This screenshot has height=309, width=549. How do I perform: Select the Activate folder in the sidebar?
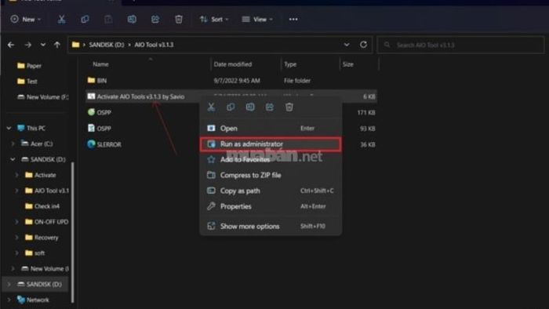[x=41, y=175]
